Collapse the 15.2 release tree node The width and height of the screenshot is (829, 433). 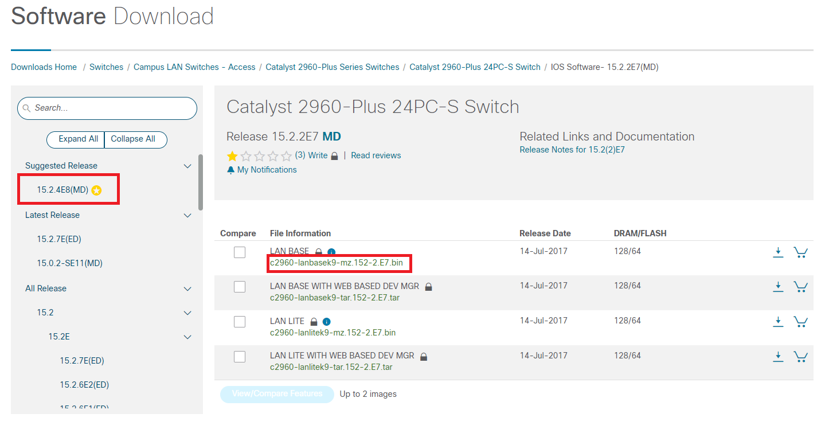click(187, 313)
